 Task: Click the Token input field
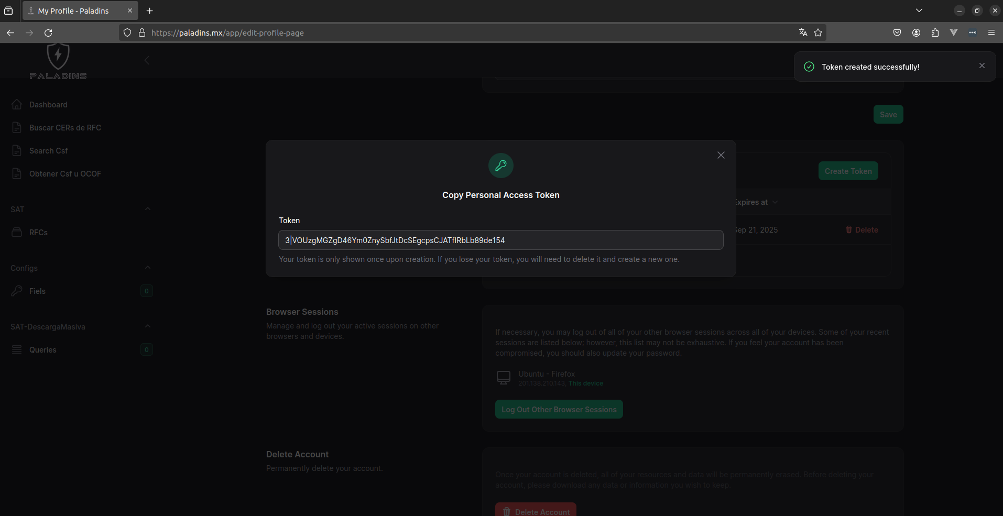click(x=500, y=240)
